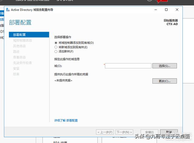Click the 更改(C)... credentials button

pos(165,81)
